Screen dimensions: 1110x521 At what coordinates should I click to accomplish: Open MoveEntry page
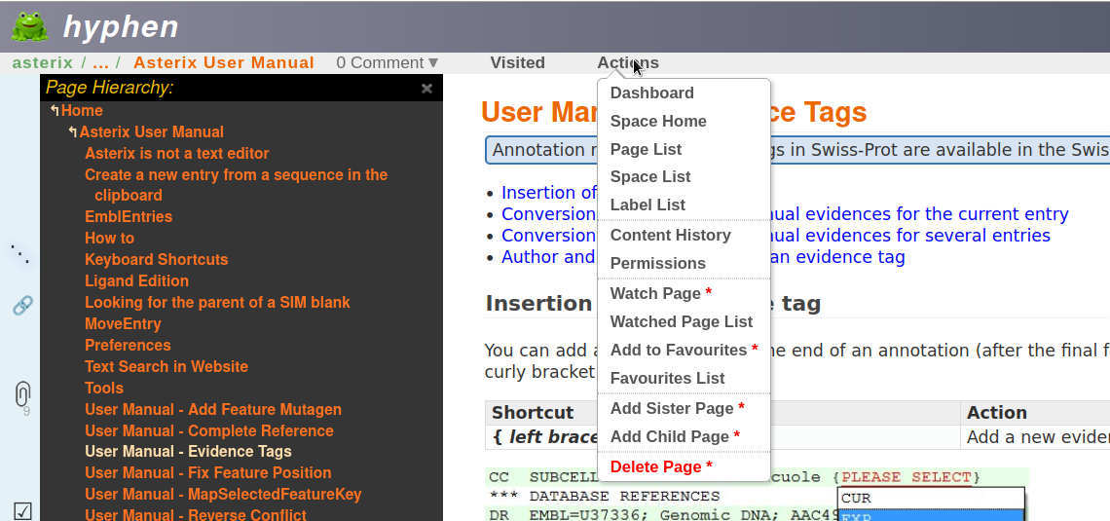(123, 324)
